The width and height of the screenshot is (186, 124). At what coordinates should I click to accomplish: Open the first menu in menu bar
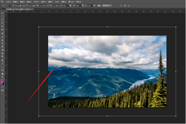click(x=8, y=2)
